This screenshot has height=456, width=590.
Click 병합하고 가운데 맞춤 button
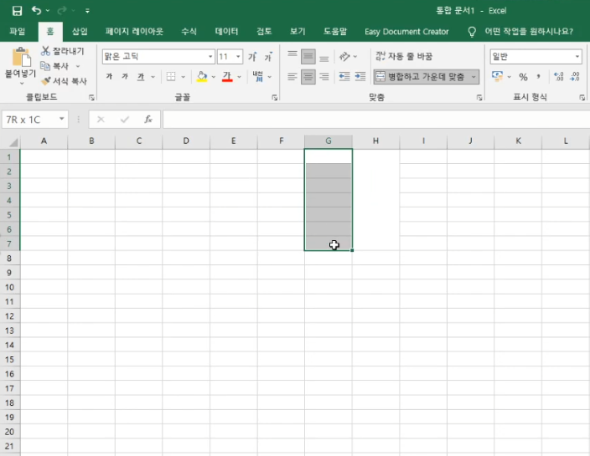pos(421,77)
